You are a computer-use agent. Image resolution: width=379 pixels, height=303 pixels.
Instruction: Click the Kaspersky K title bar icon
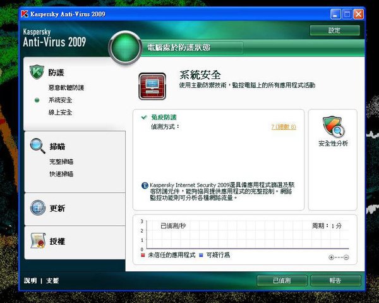(x=25, y=14)
